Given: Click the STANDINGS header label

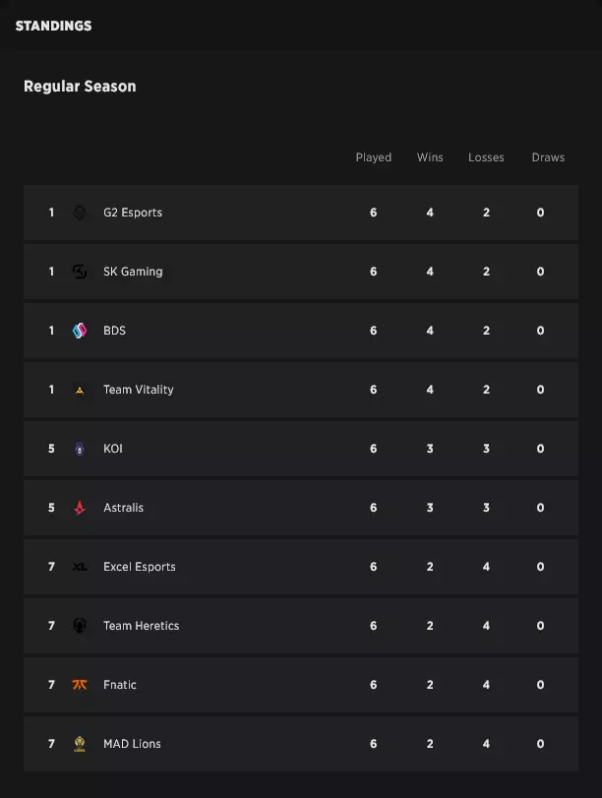Looking at the screenshot, I should coord(53,26).
